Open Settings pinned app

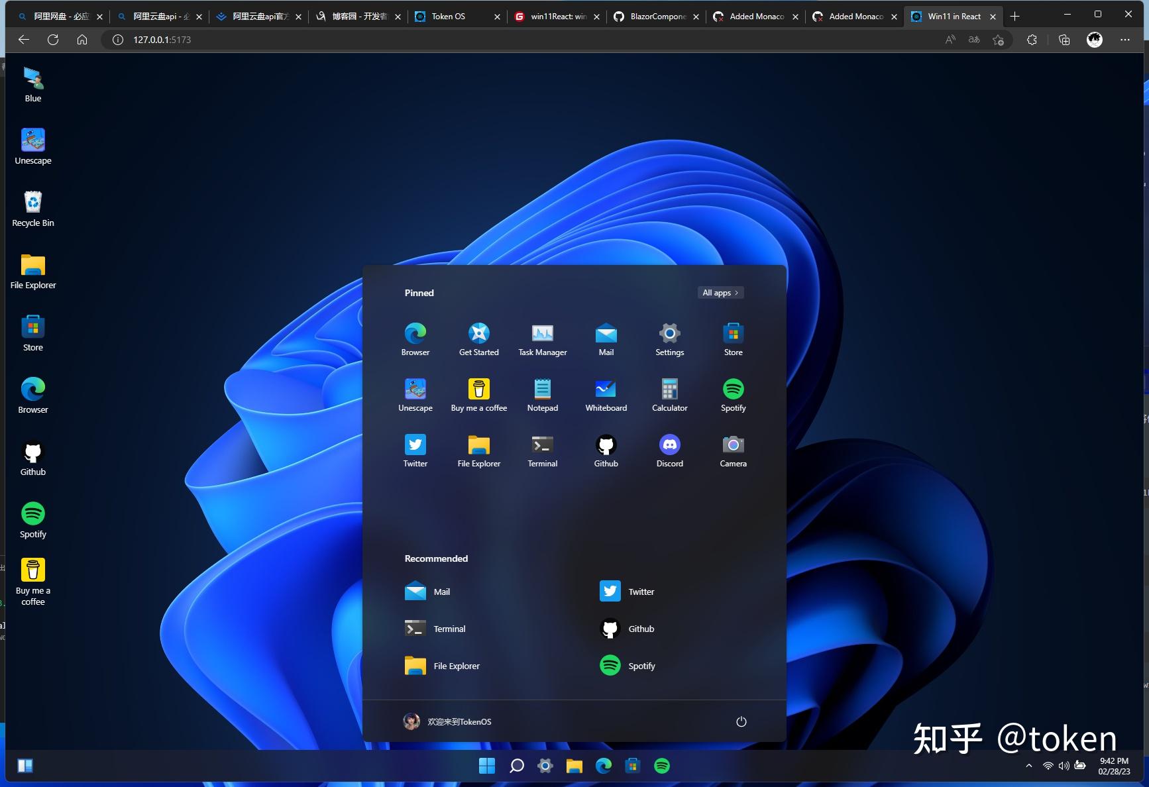670,339
